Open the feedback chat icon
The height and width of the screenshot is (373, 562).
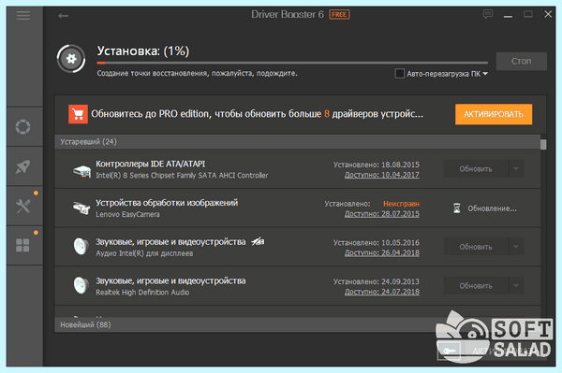(487, 14)
